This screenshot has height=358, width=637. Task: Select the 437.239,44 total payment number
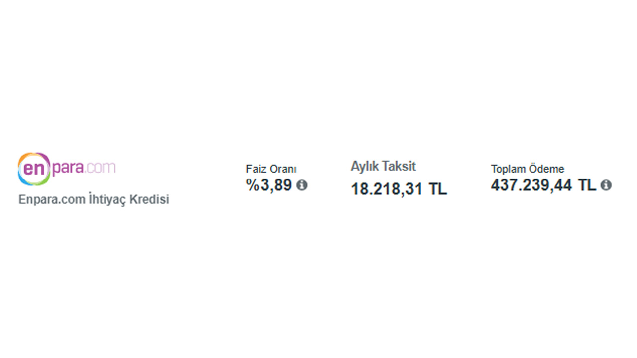tap(531, 185)
